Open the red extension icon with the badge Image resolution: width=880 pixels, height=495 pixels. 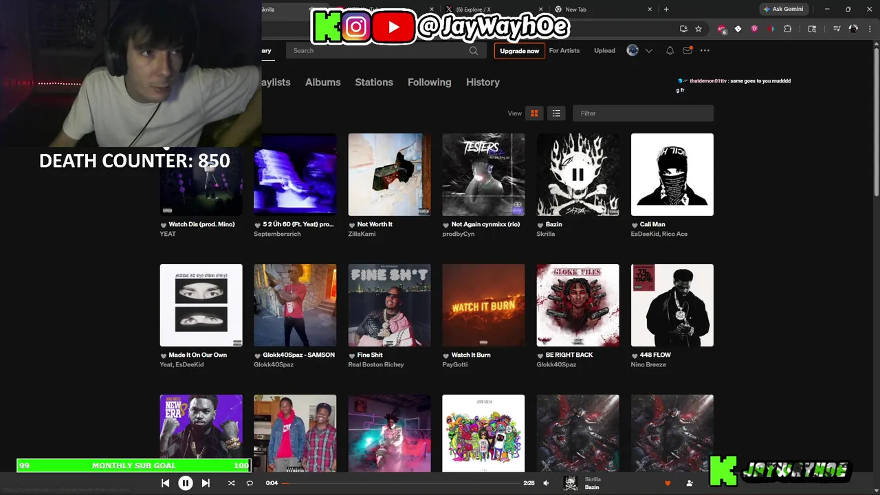(x=721, y=29)
